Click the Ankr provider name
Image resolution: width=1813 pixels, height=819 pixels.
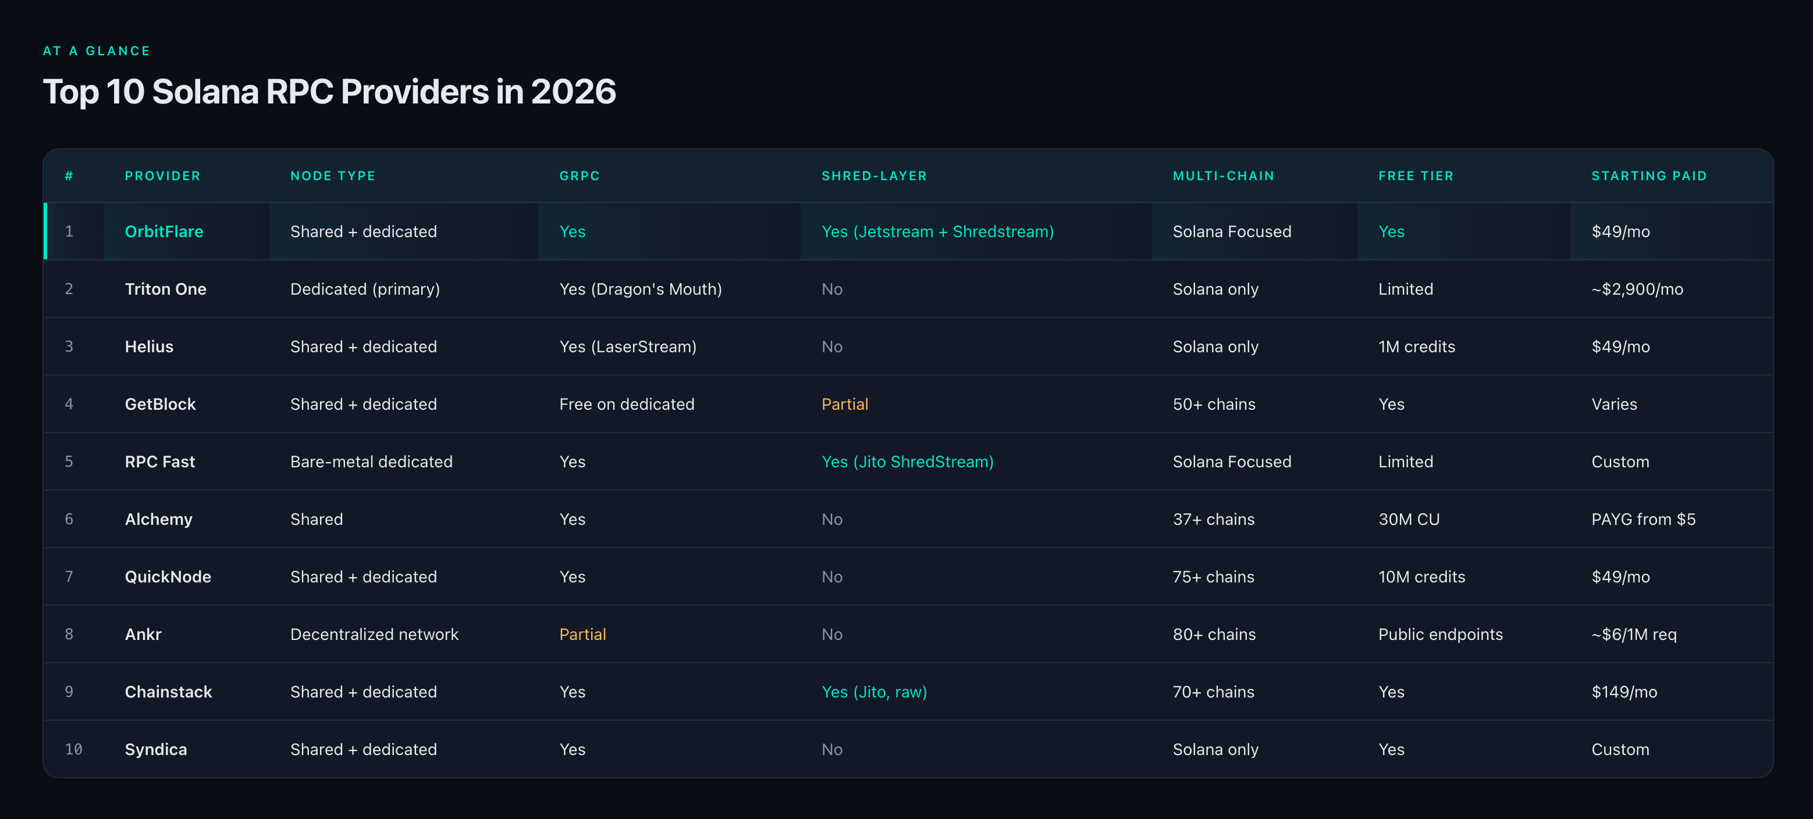coord(144,635)
